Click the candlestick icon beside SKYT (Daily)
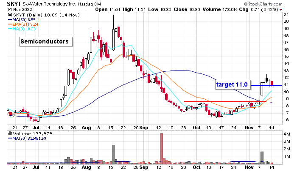The height and width of the screenshot is (171, 297). (10, 15)
